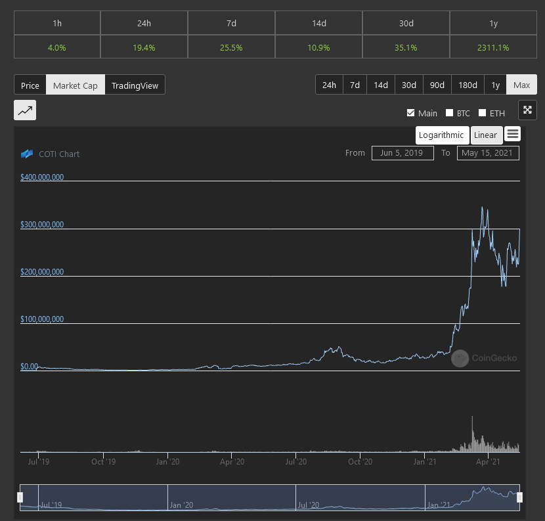
Task: Enable the ETH comparison checkbox
Action: [482, 113]
